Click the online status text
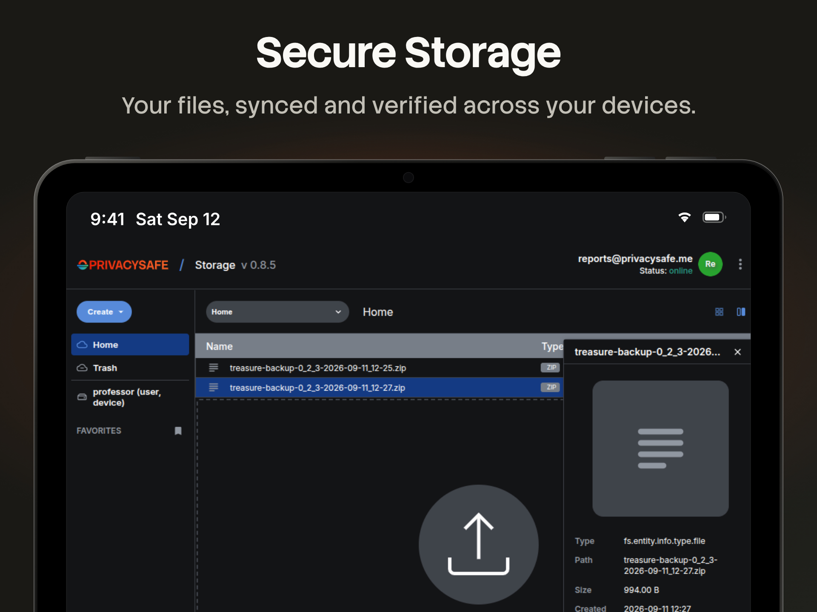This screenshot has width=817, height=612. (680, 271)
